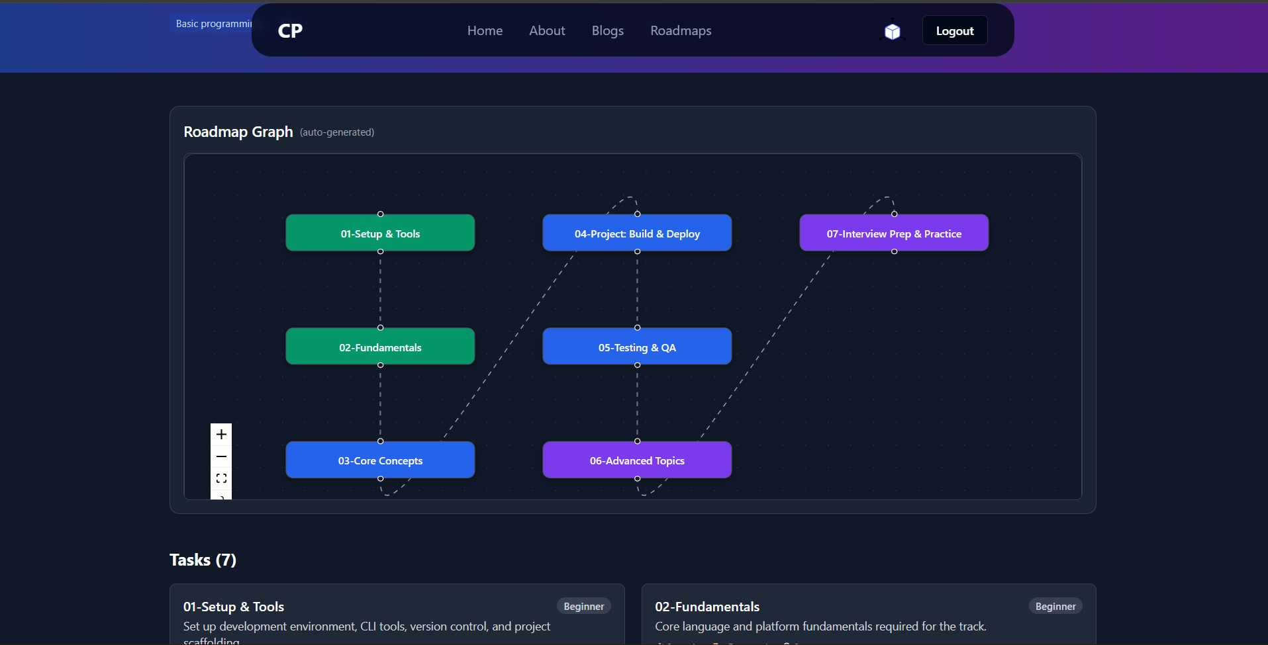Click the top handle of 01-Setup & Tools node

380,214
